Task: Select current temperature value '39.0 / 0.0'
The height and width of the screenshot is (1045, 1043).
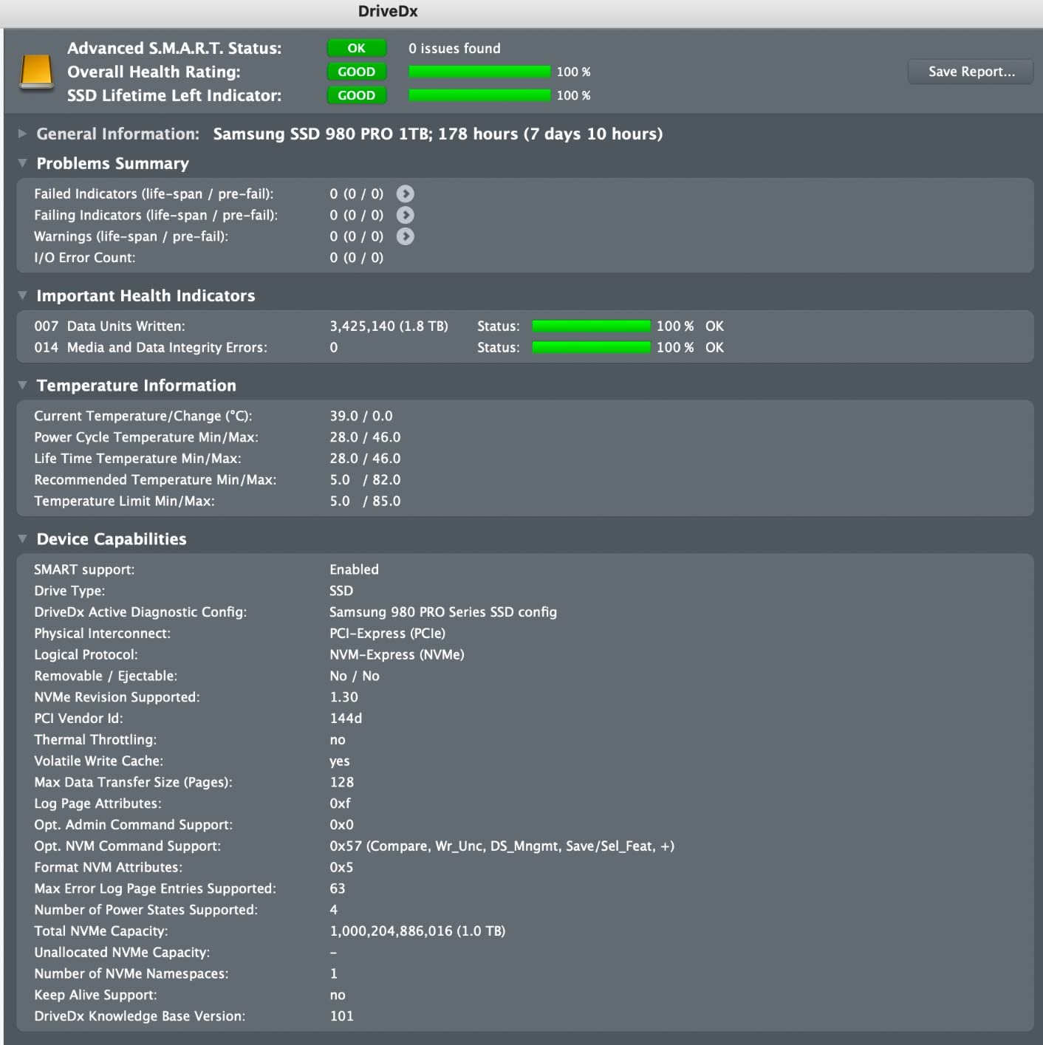Action: coord(361,416)
